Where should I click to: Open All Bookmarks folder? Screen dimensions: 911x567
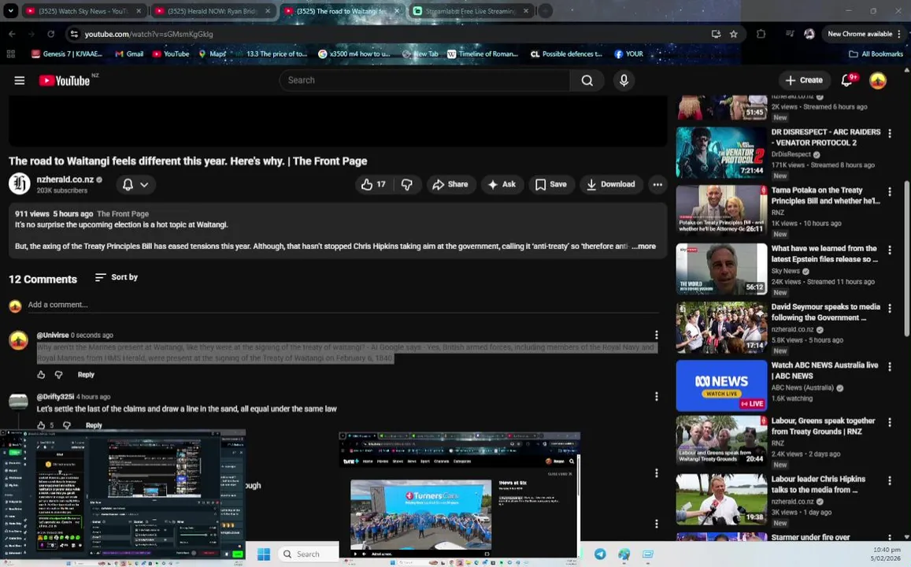[876, 54]
